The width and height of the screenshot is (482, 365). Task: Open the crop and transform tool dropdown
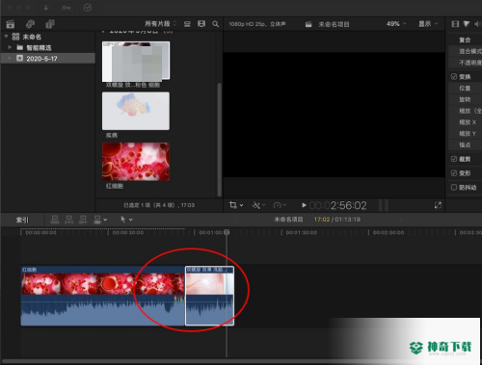[x=236, y=205]
